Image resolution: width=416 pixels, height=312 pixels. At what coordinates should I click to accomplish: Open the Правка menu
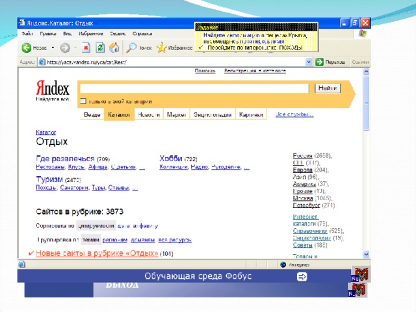48,34
